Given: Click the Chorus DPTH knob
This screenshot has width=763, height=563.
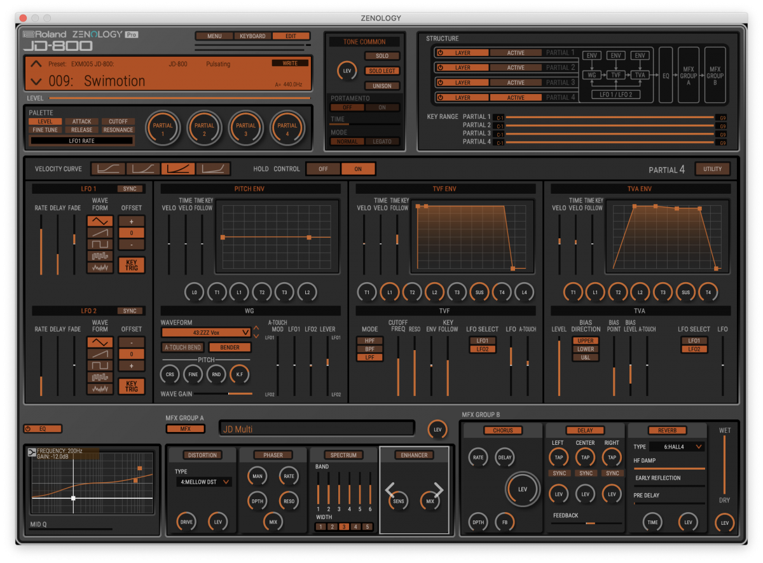Looking at the screenshot, I should click(478, 522).
